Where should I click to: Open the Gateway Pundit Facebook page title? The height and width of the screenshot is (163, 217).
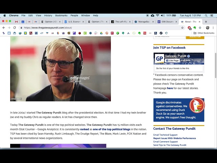coord(176,56)
